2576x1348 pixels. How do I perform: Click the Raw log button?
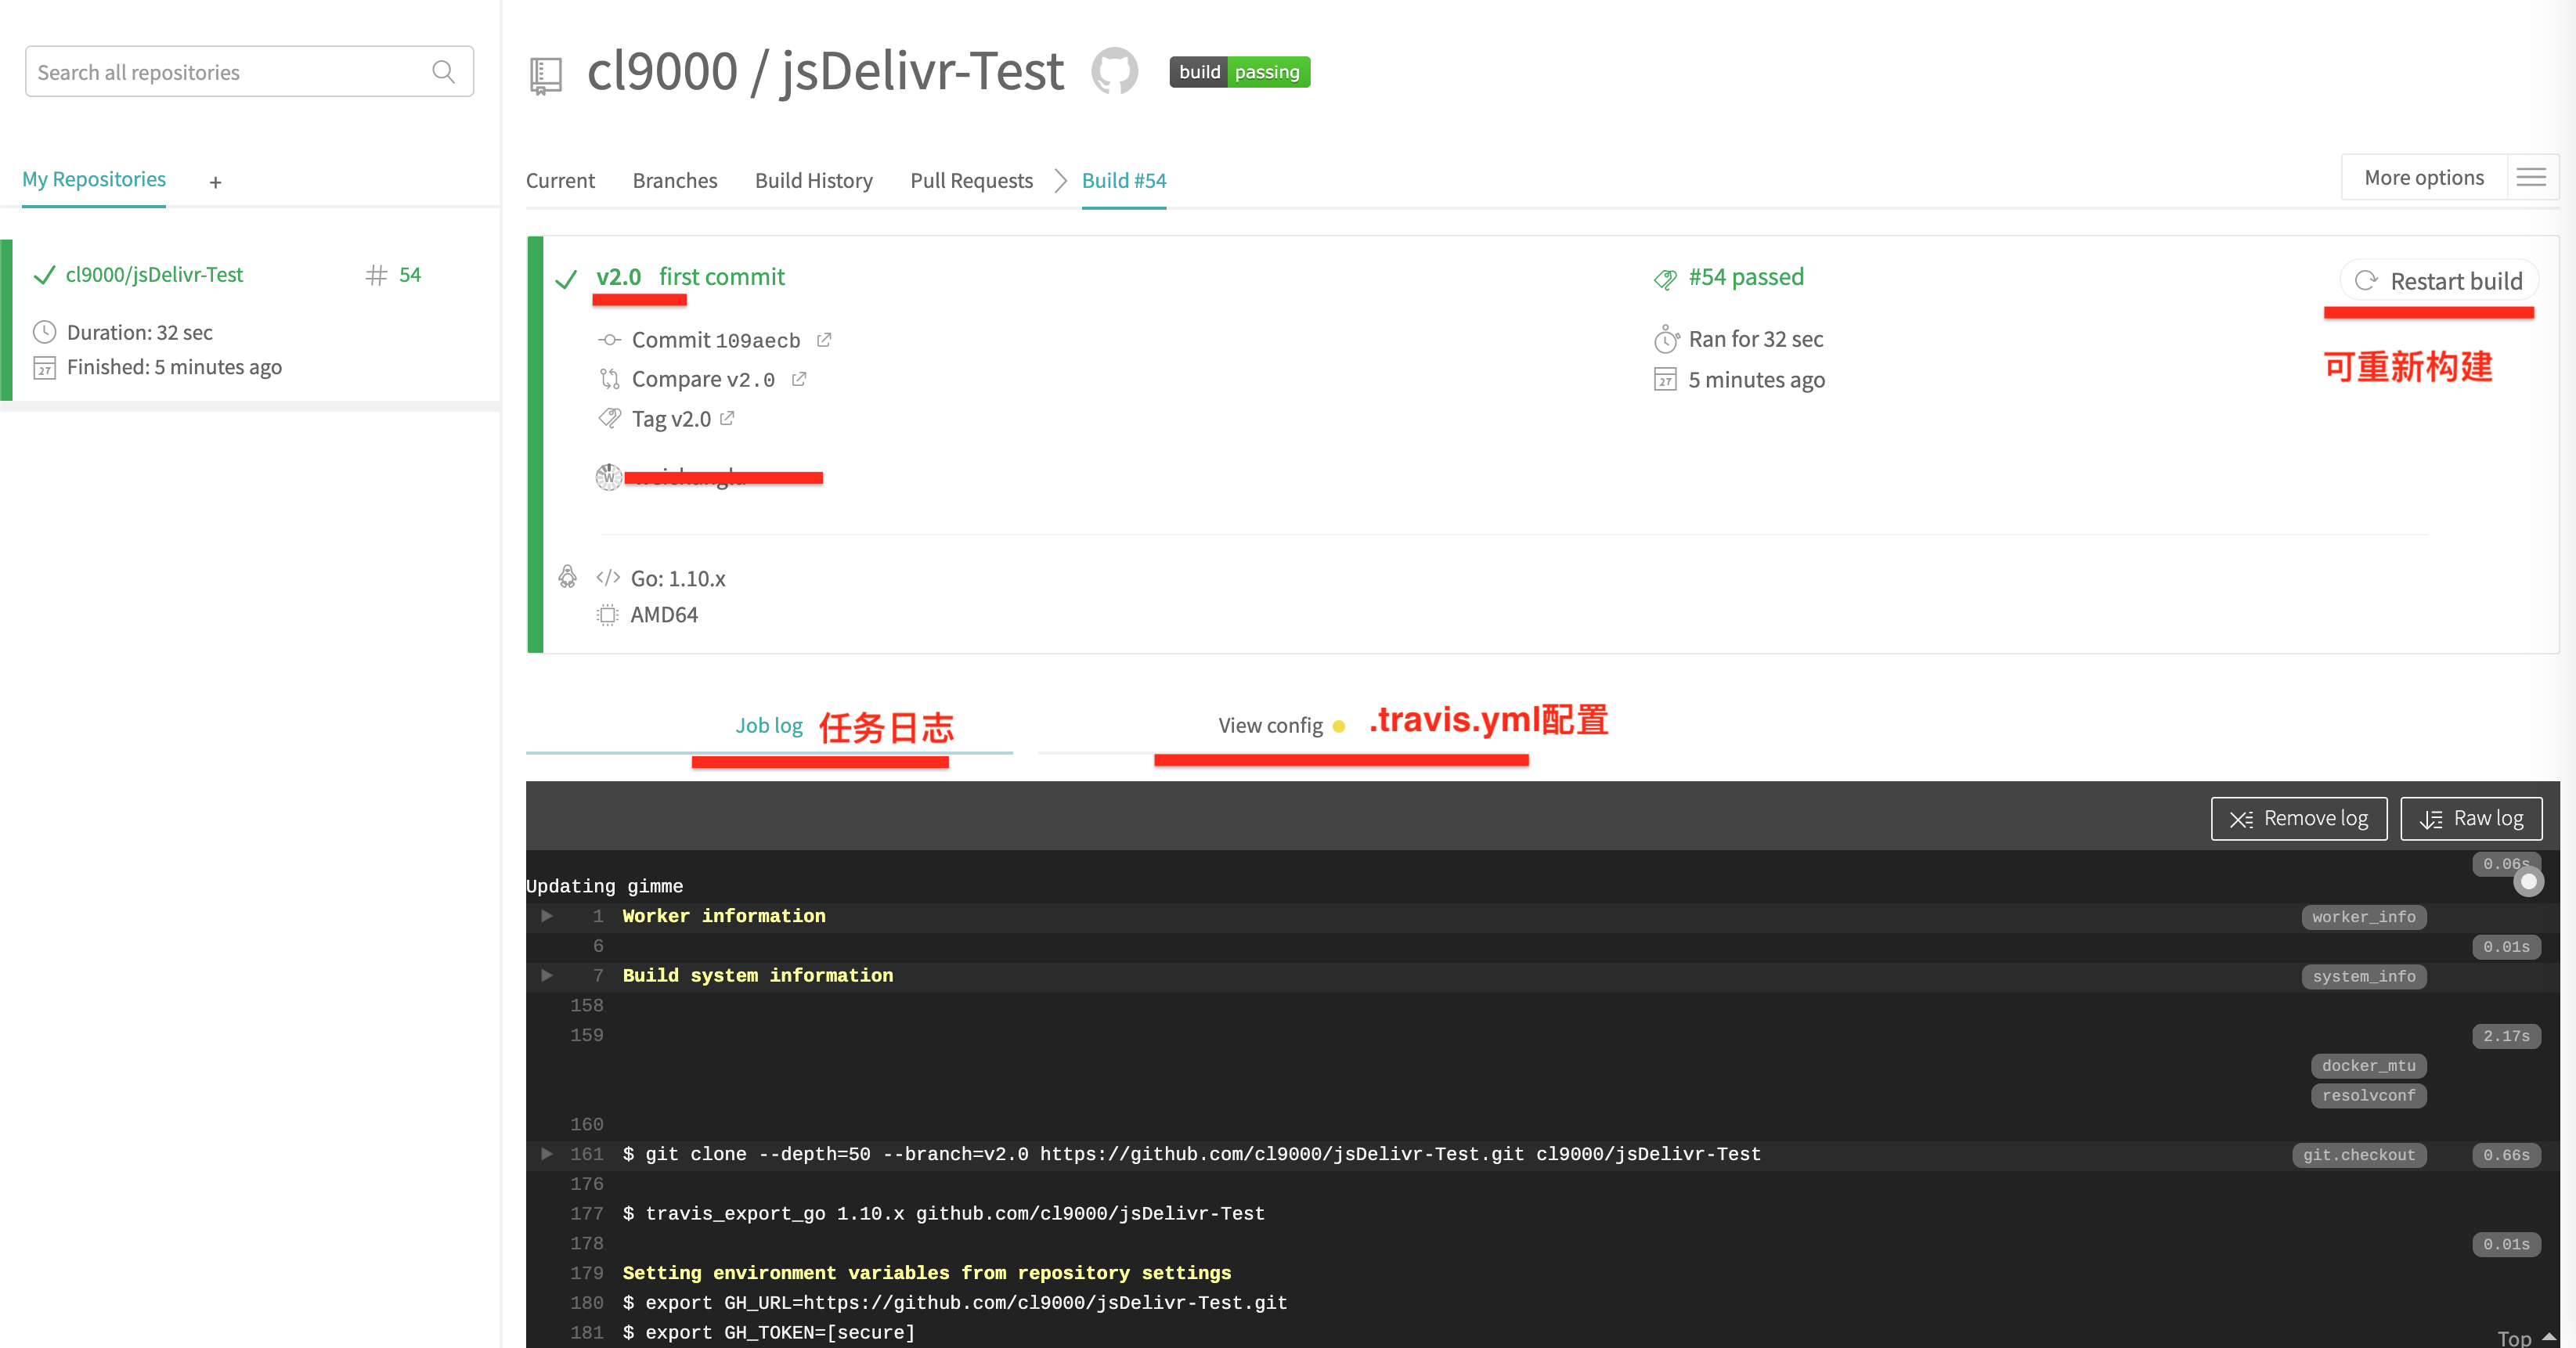pos(2471,819)
